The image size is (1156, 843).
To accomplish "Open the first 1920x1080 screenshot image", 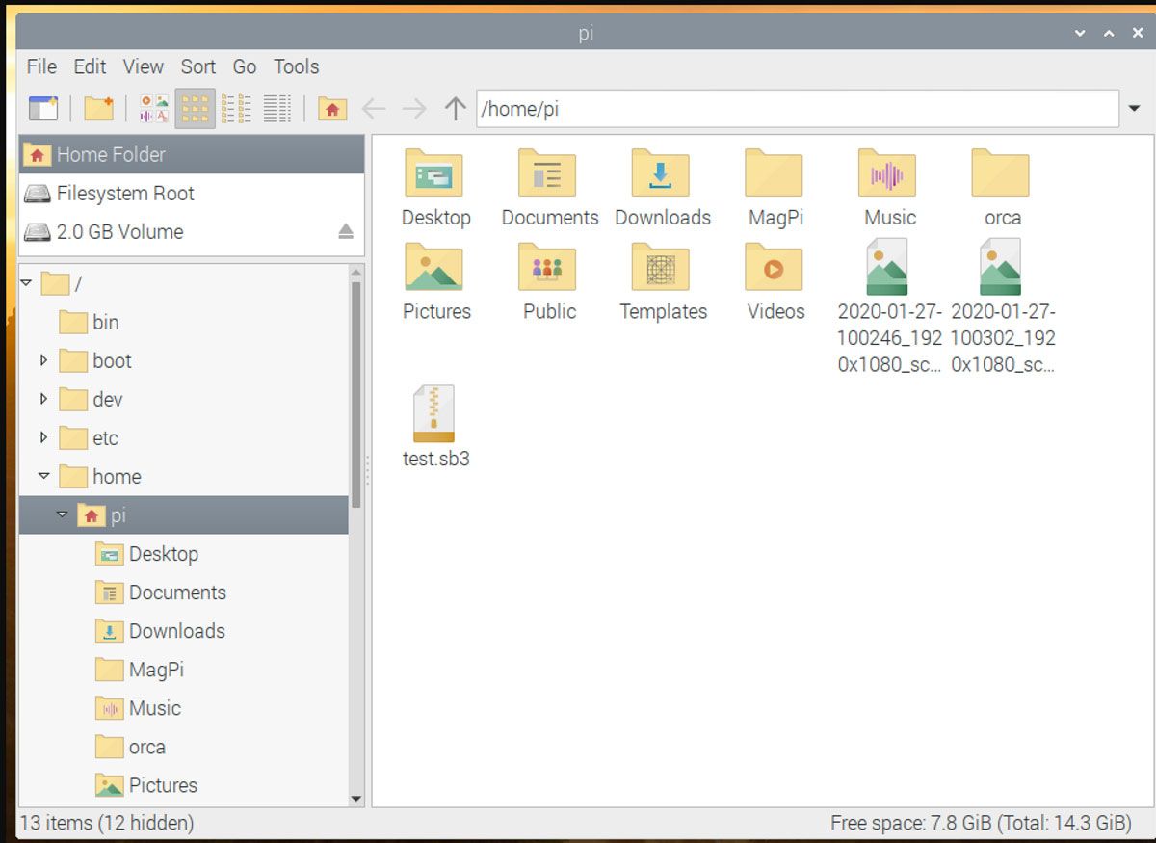I will [x=887, y=268].
